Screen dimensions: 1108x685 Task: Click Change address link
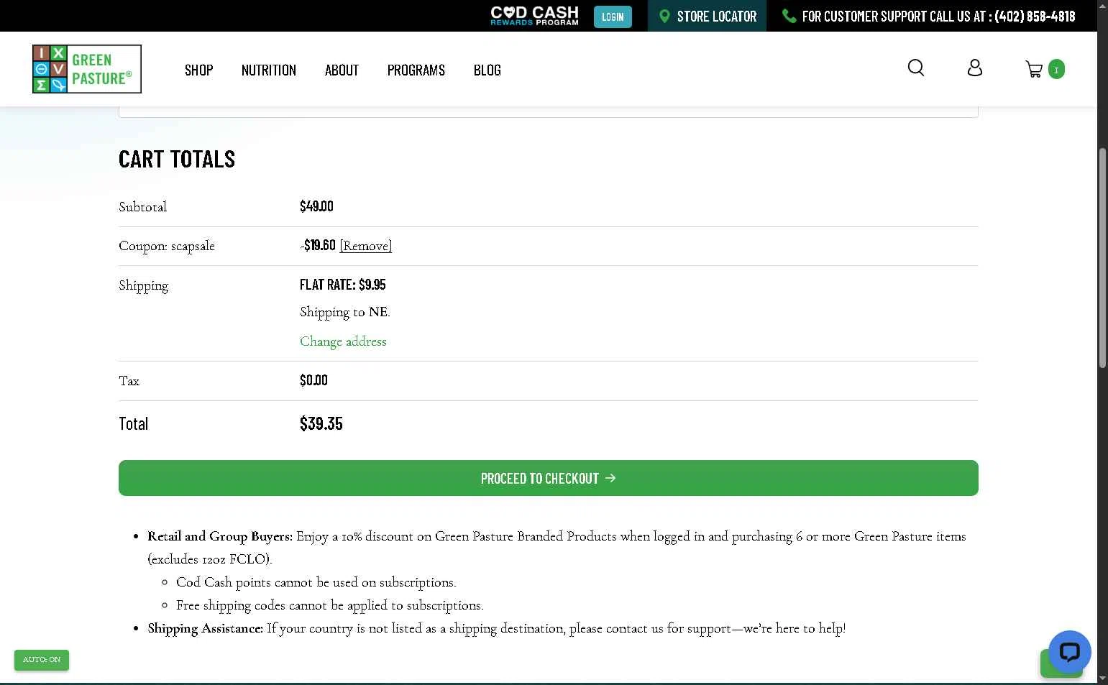pyautogui.click(x=343, y=341)
